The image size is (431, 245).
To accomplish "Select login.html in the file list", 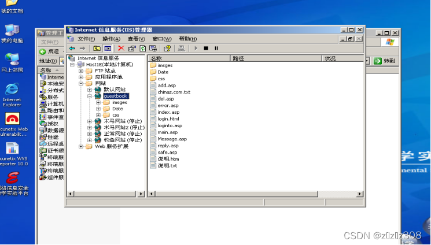I will 168,119.
